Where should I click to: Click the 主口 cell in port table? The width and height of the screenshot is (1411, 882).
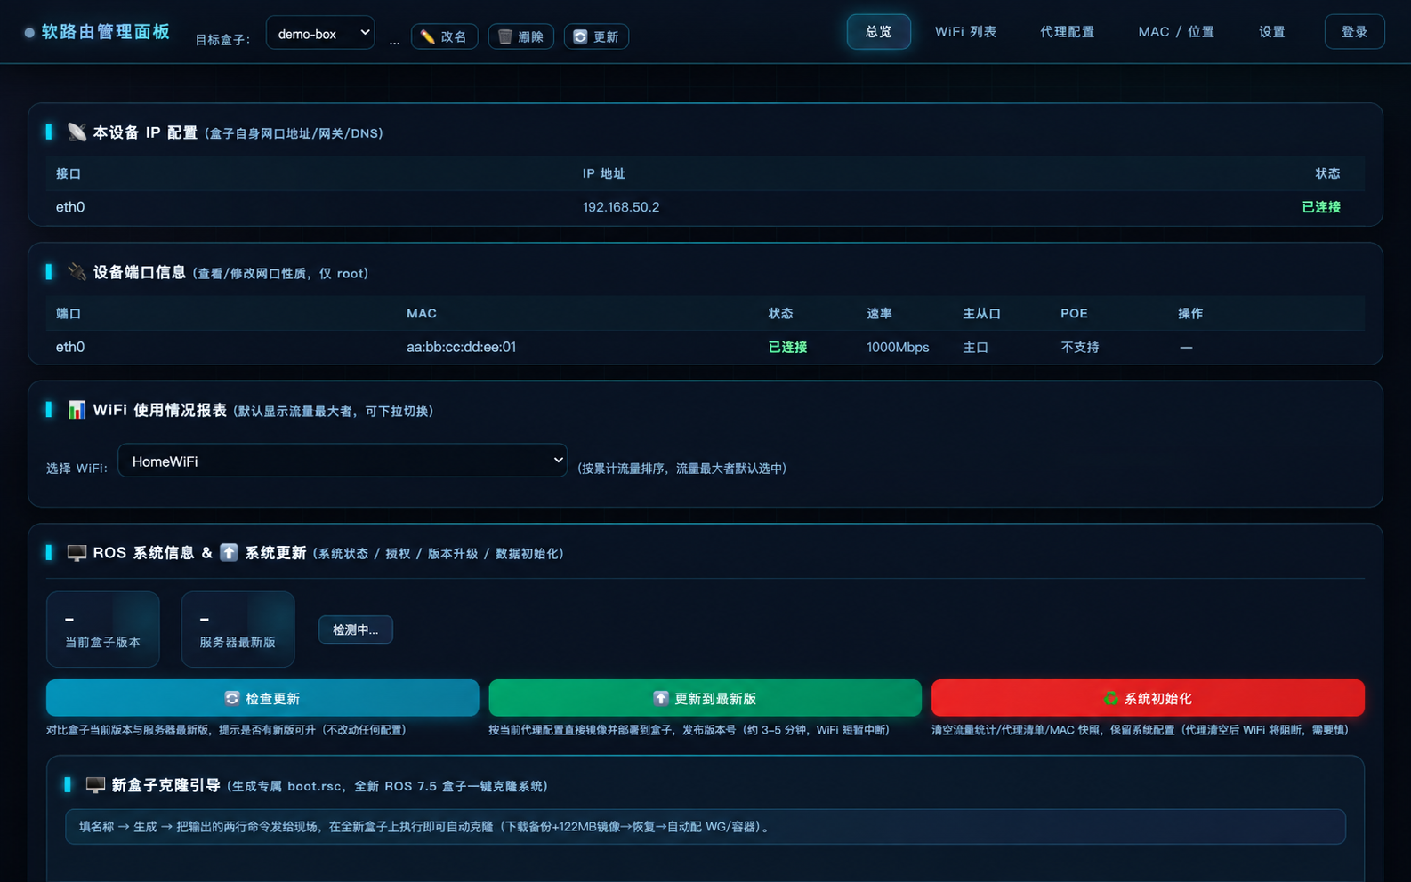pos(976,347)
